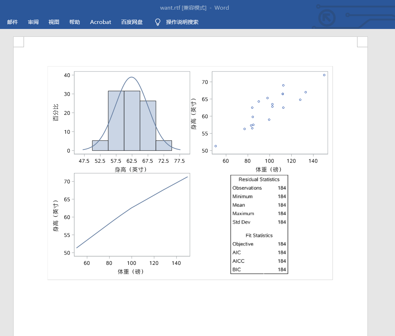Open the 帮助 ribbon tab

click(74, 22)
